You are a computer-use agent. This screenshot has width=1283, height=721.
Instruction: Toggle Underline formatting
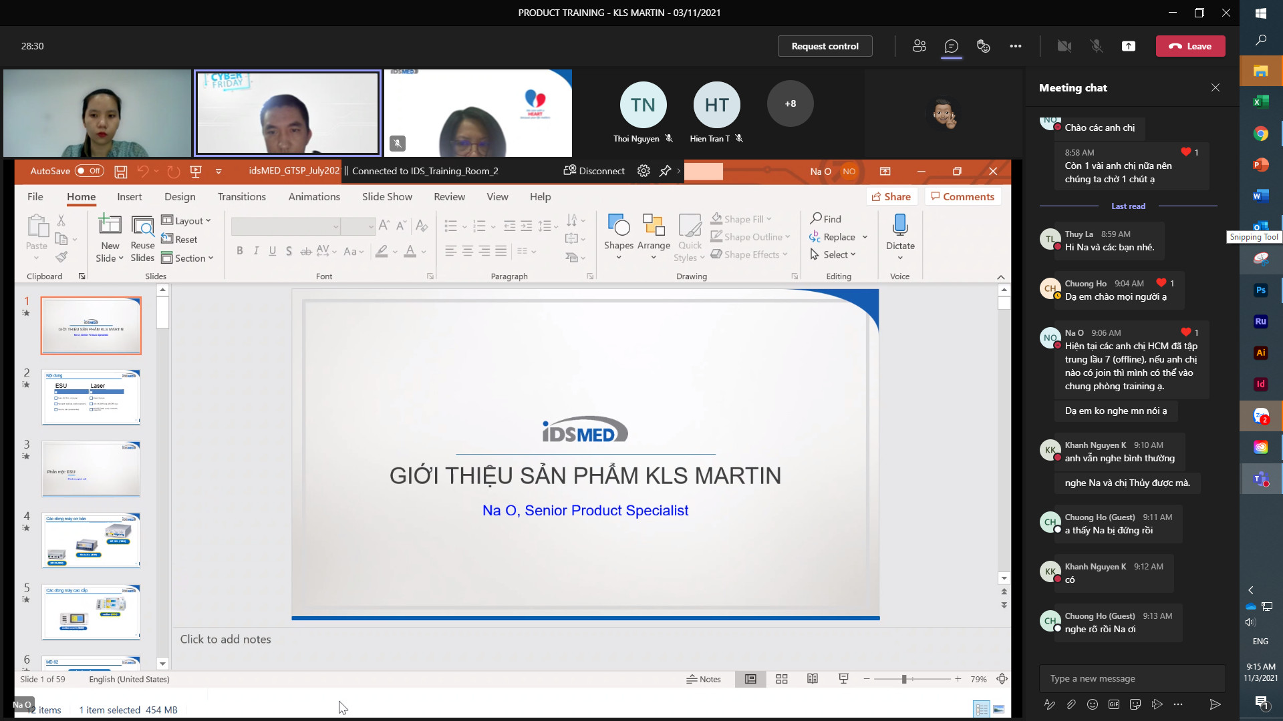pos(273,251)
